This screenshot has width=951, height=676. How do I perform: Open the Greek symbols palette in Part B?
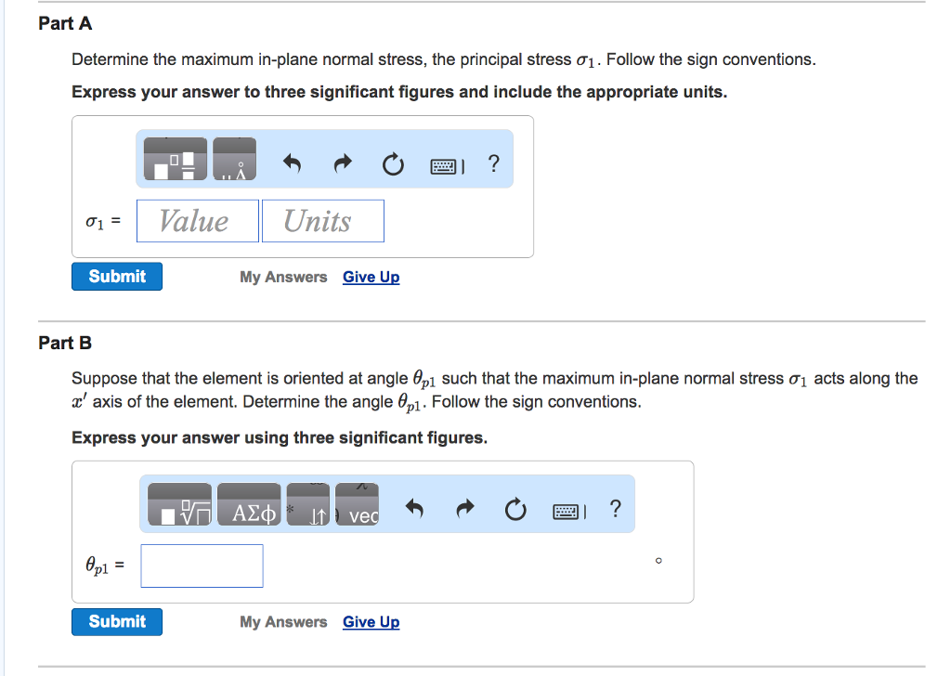[x=249, y=508]
